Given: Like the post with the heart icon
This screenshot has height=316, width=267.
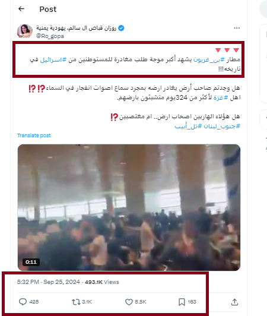Looking at the screenshot, I should click(x=129, y=302).
